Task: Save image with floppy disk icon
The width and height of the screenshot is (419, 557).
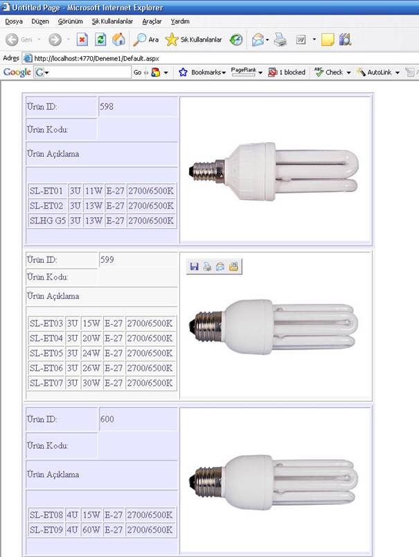Action: coord(194,266)
